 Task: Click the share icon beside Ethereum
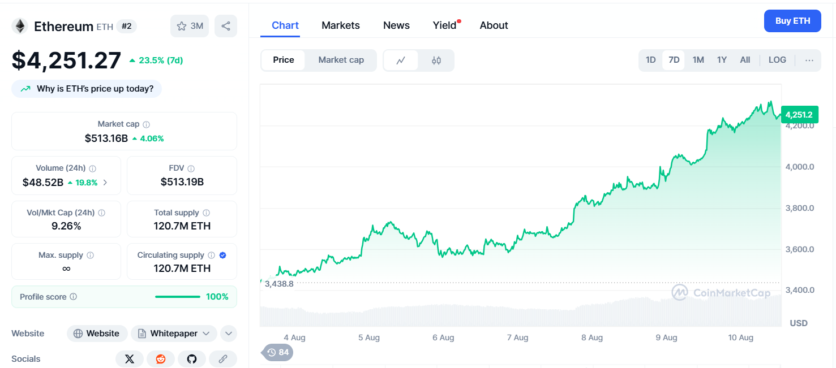click(226, 26)
